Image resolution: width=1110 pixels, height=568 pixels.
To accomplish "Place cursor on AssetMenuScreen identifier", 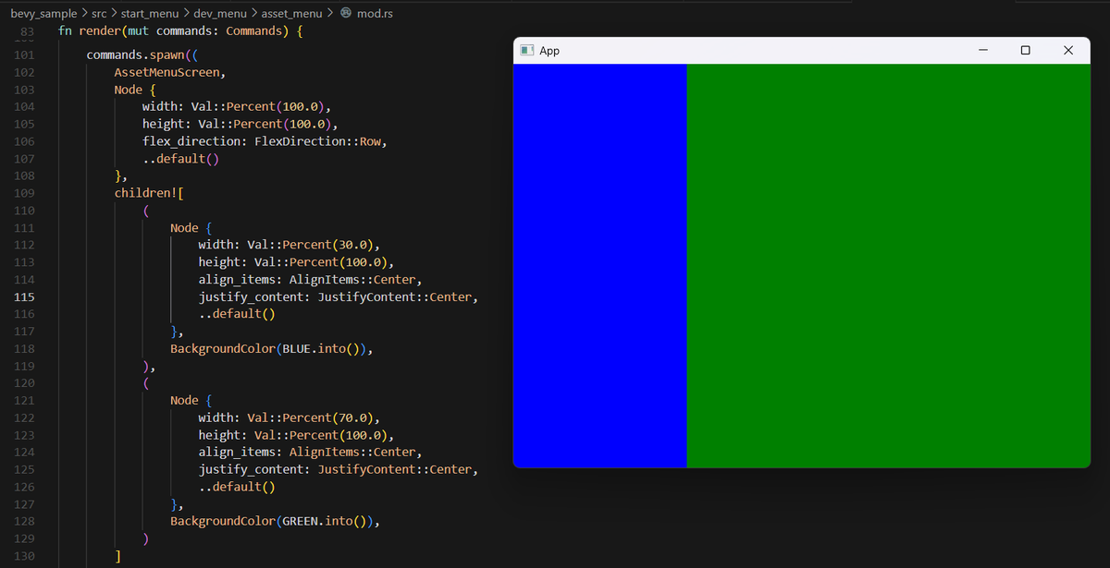I will 168,72.
